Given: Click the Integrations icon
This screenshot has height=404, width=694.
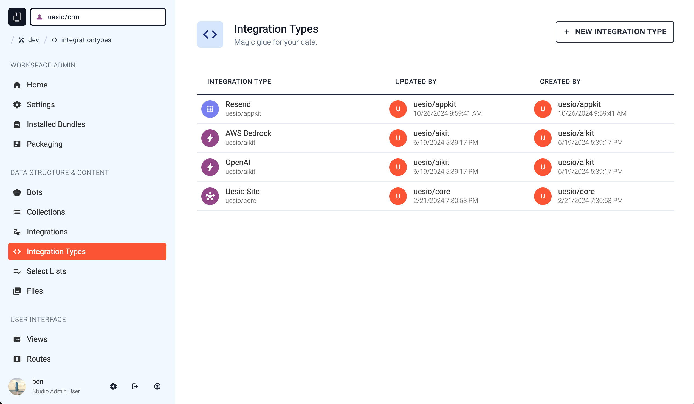Looking at the screenshot, I should 17,232.
